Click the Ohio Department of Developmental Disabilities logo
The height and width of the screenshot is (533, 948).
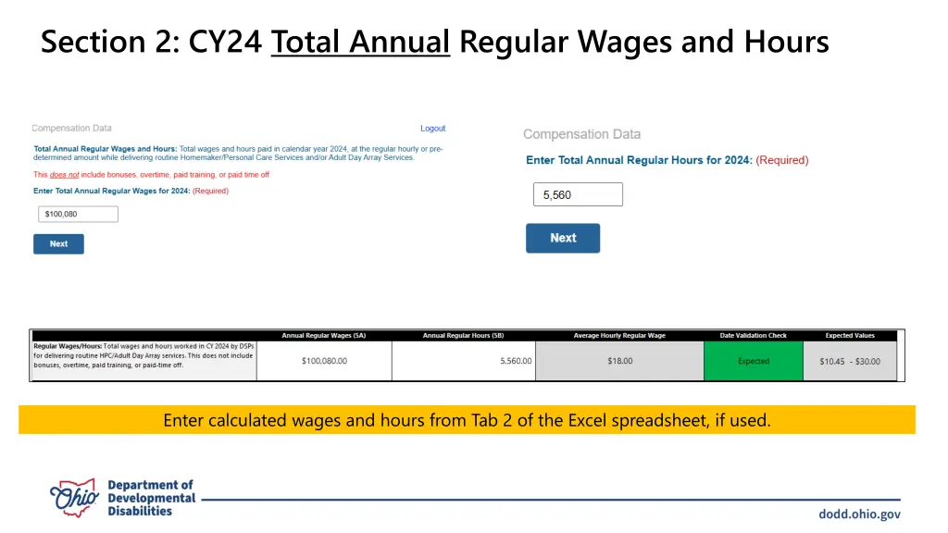[123, 498]
